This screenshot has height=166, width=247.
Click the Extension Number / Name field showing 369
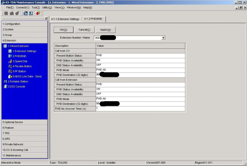click(x=129, y=38)
